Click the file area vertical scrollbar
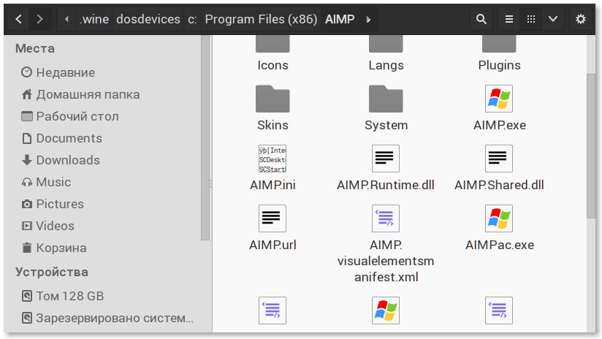Screen dimensions: 602x339 click(x=591, y=146)
